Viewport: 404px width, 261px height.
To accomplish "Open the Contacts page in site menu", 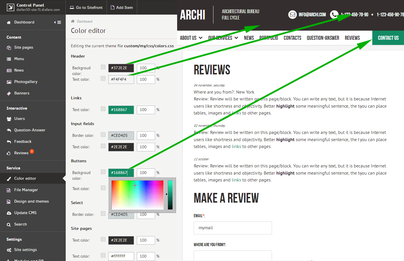I will pyautogui.click(x=292, y=38).
